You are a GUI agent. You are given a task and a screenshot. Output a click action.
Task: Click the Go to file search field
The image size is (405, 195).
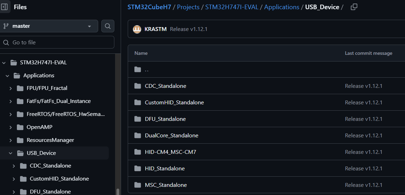point(57,42)
